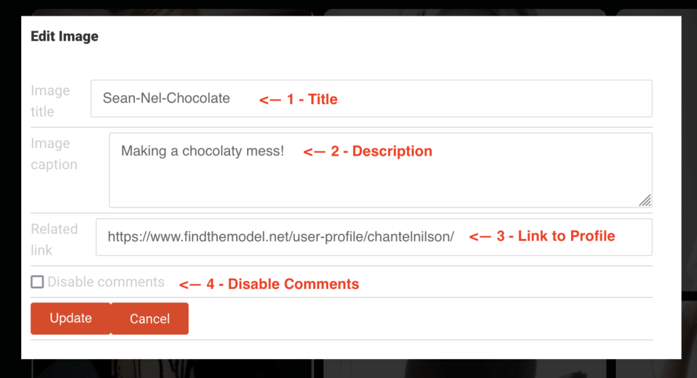Focus the Image caption text area
This screenshot has width=697, height=378.
pyautogui.click(x=380, y=170)
